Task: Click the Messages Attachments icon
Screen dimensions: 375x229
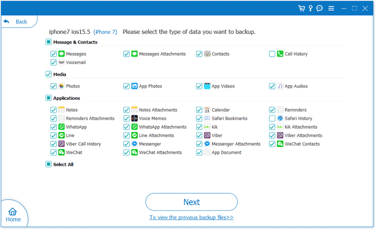Action: 134,54
